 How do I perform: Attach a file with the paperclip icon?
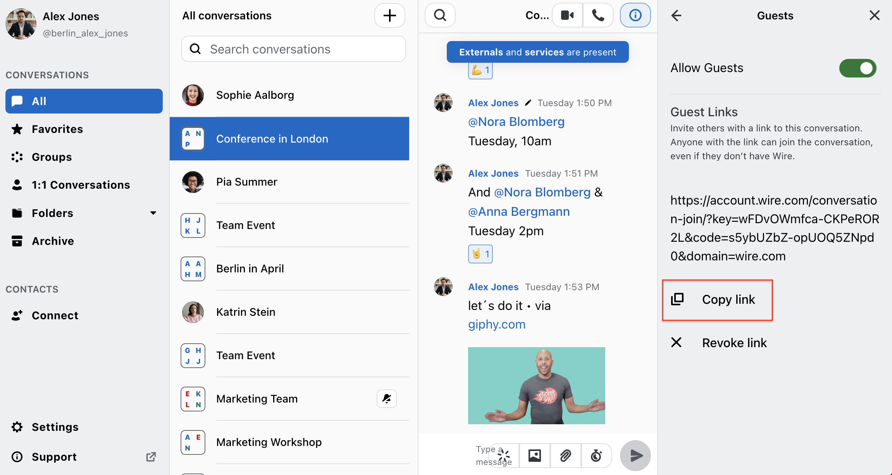(x=565, y=456)
